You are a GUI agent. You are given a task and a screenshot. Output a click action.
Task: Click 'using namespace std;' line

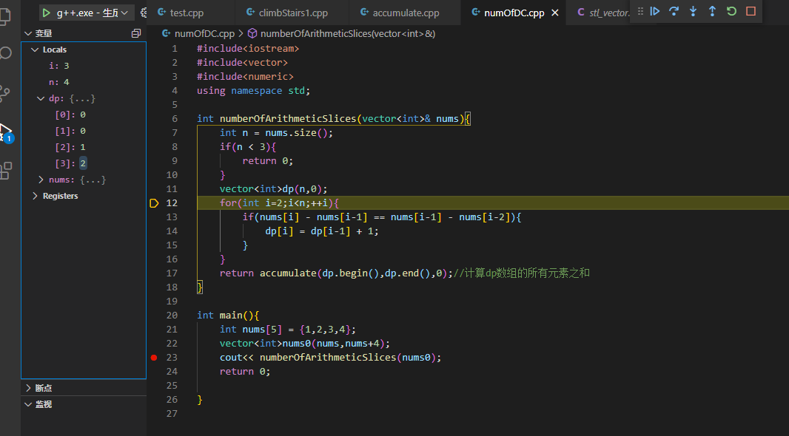[254, 91]
